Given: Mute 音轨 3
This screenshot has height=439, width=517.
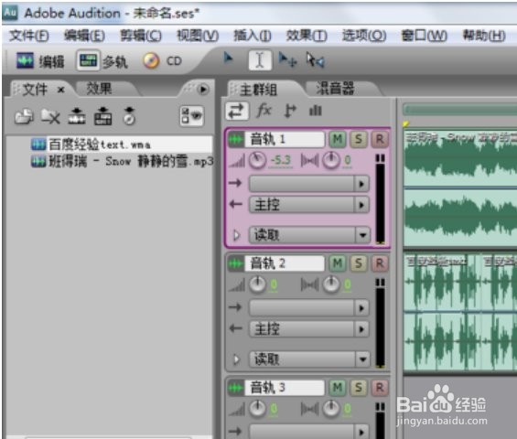Looking at the screenshot, I should click(x=338, y=388).
